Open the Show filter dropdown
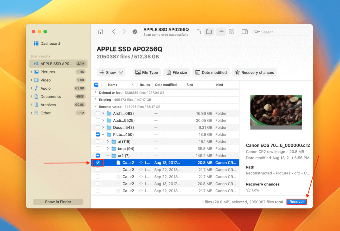This screenshot has width=340, height=231. pos(111,72)
